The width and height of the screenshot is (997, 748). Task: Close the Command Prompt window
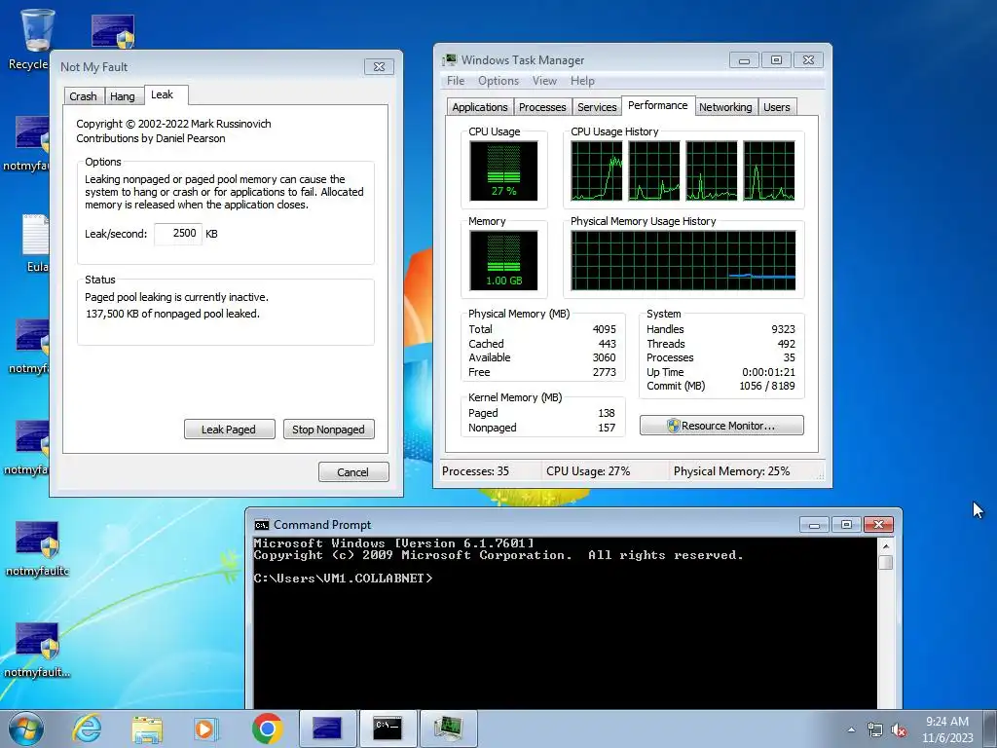[879, 525]
